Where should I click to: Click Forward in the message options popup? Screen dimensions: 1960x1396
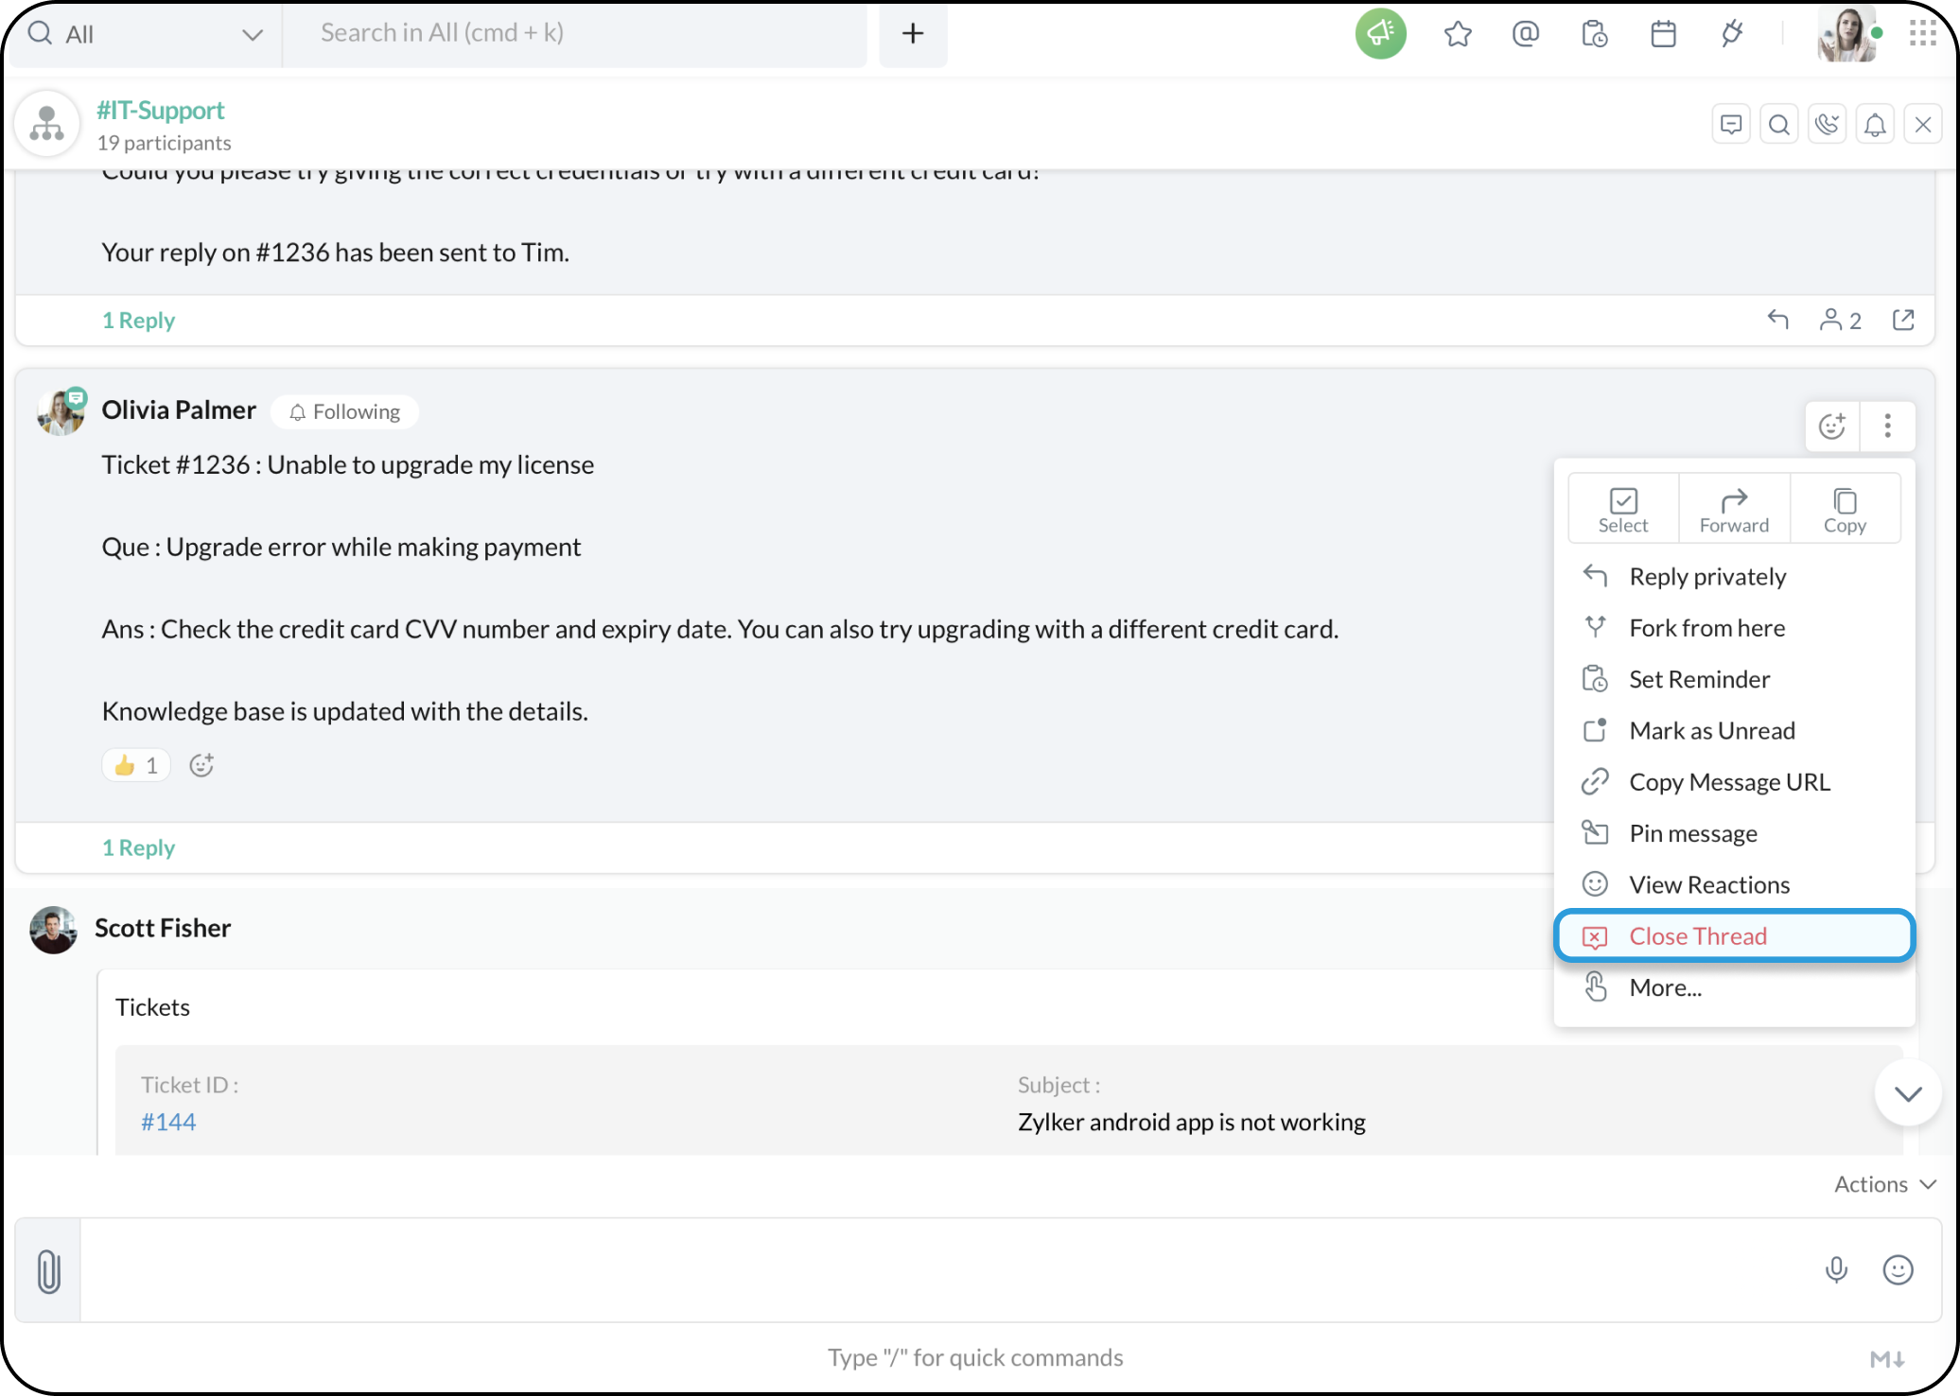(1733, 510)
